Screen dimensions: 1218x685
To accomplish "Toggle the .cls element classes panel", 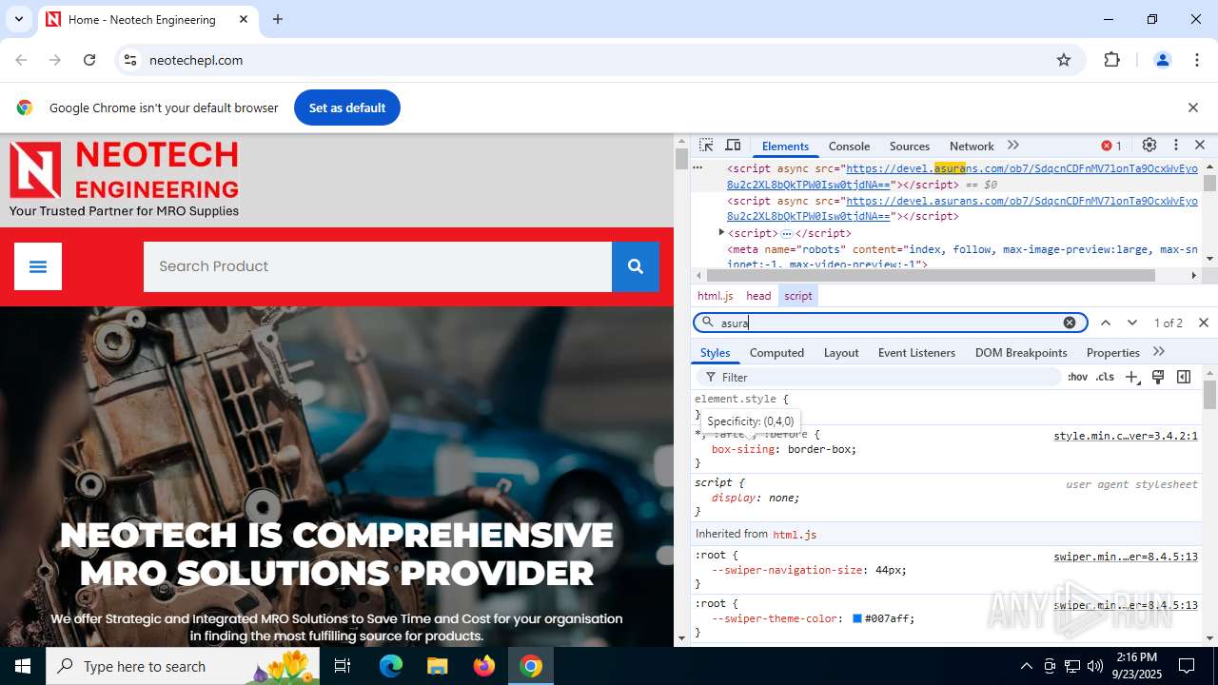I will tap(1105, 377).
